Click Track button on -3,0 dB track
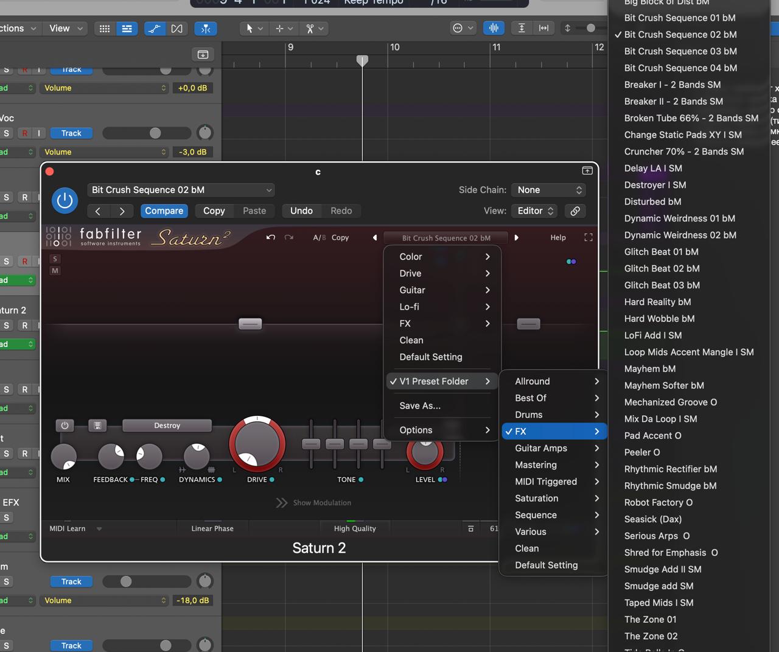This screenshot has height=652, width=779. pyautogui.click(x=71, y=133)
